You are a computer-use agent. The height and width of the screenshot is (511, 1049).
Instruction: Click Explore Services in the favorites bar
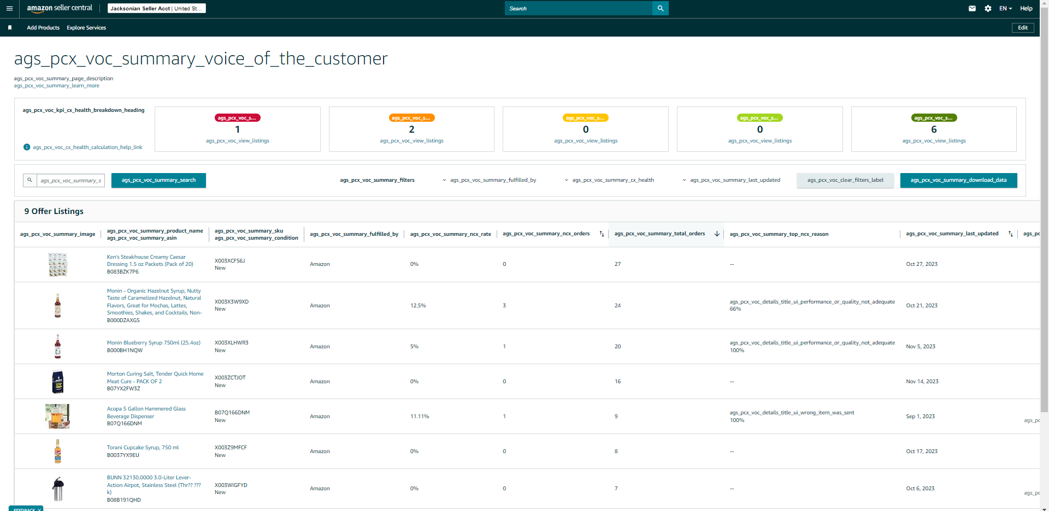pyautogui.click(x=86, y=28)
